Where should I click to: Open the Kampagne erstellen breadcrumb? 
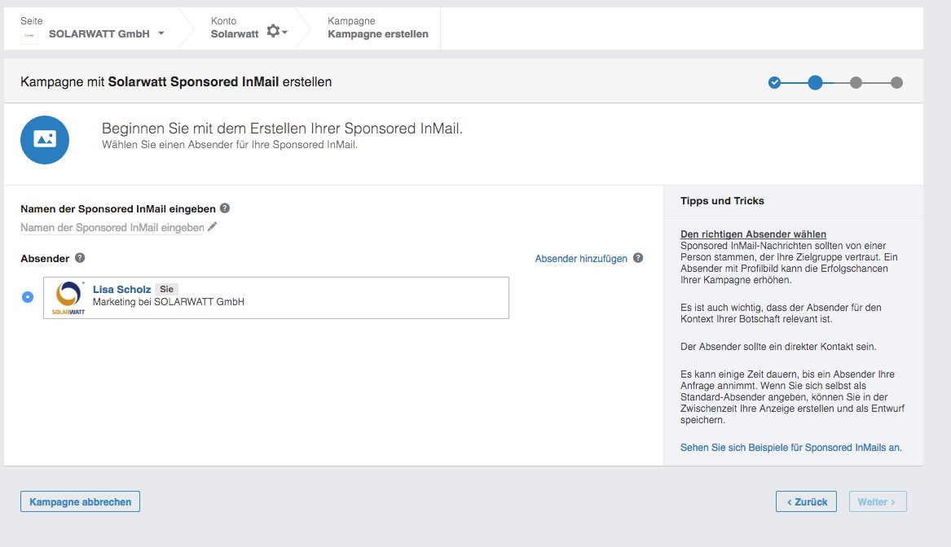pyautogui.click(x=378, y=34)
